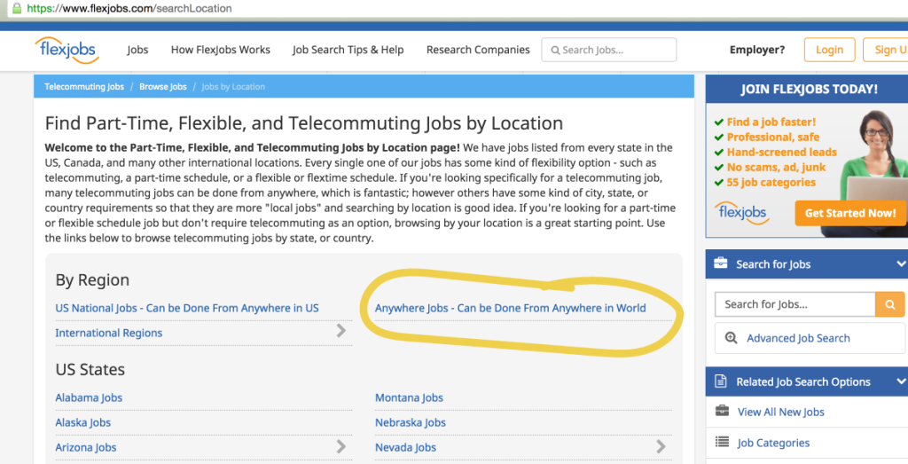The image size is (908, 464).
Task: Expand the International Regions chevron
Action: click(341, 331)
